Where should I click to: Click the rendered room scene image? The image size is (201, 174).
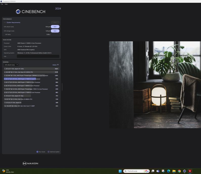[x=155, y=85]
